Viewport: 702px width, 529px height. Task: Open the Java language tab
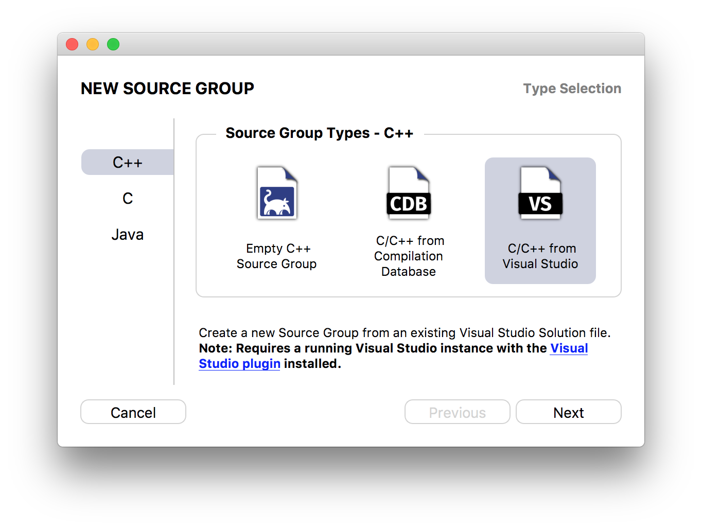(128, 235)
